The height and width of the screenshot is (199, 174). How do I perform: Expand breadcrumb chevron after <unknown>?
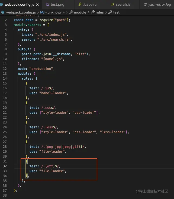tap(67, 12)
